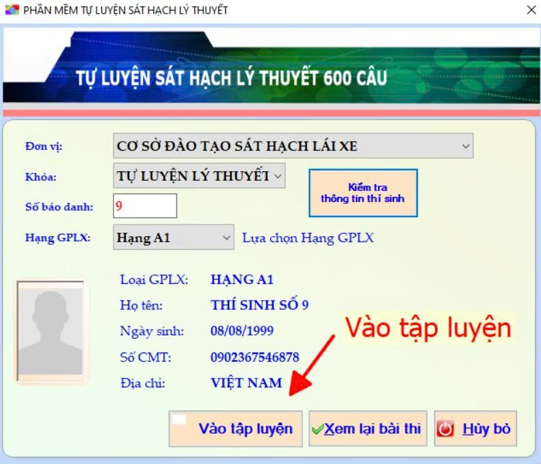Screen dimensions: 541x464
Task: Click the Ngày sinh label
Action: [x=152, y=331]
